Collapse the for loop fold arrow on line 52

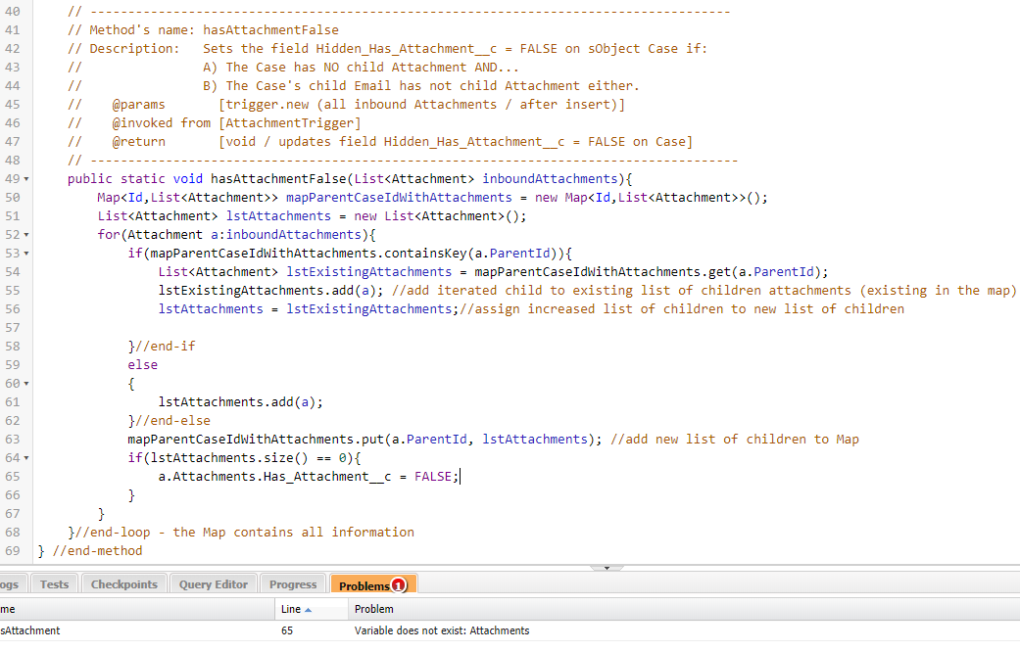[x=25, y=235]
